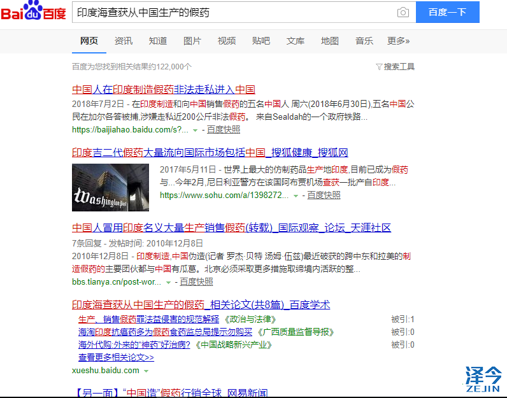Expand the 更多» menu
This screenshot has height=398, width=507.
[399, 41]
